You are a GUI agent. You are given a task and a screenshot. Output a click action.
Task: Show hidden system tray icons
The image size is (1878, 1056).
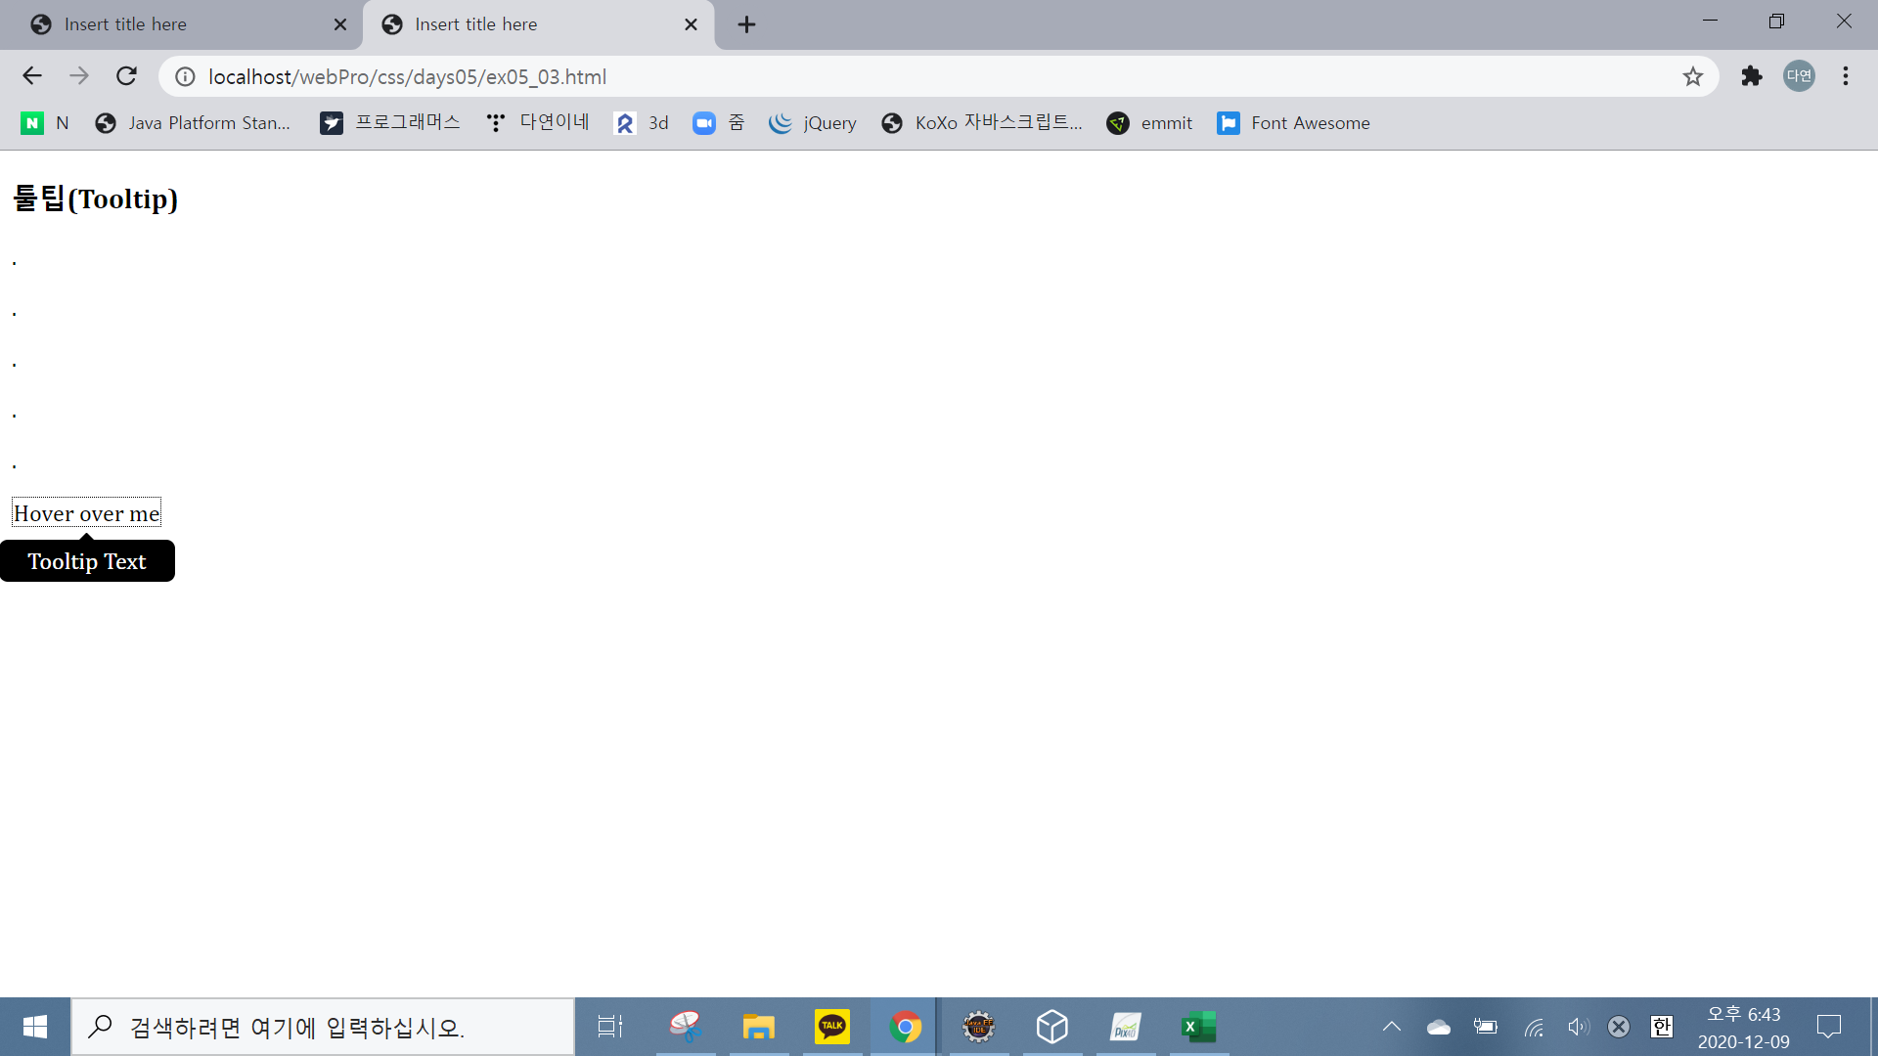point(1391,1027)
